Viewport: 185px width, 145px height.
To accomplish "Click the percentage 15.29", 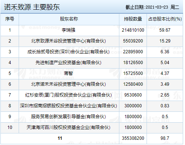I will (x=165, y=41).
